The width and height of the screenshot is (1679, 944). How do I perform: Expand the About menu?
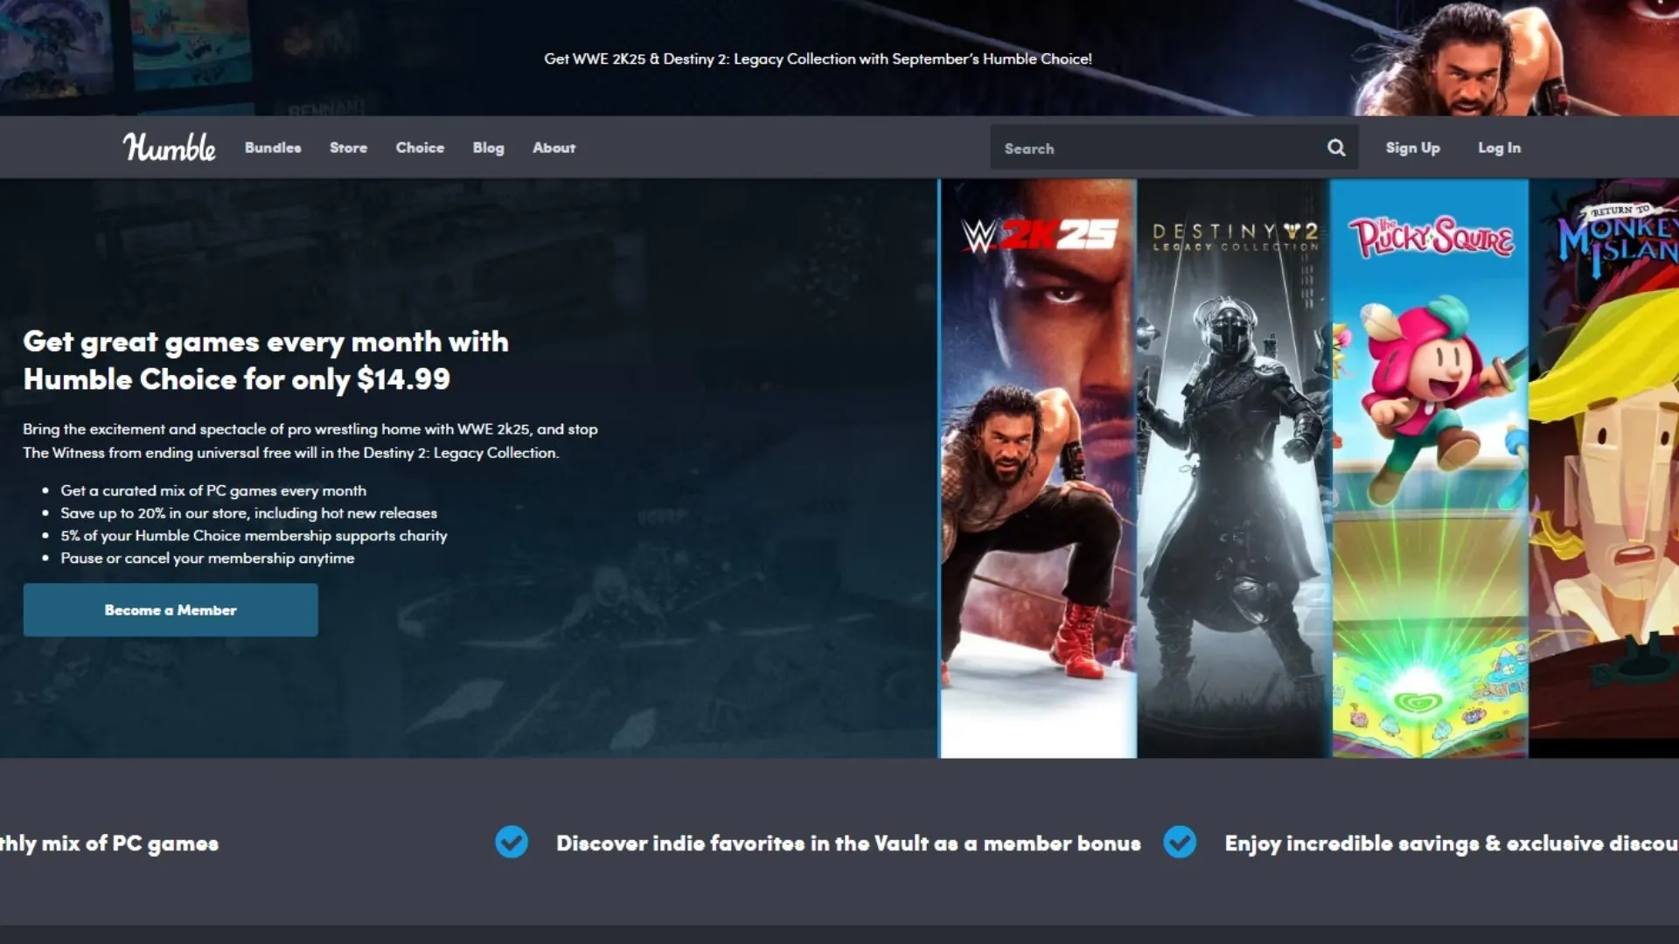[x=554, y=148]
